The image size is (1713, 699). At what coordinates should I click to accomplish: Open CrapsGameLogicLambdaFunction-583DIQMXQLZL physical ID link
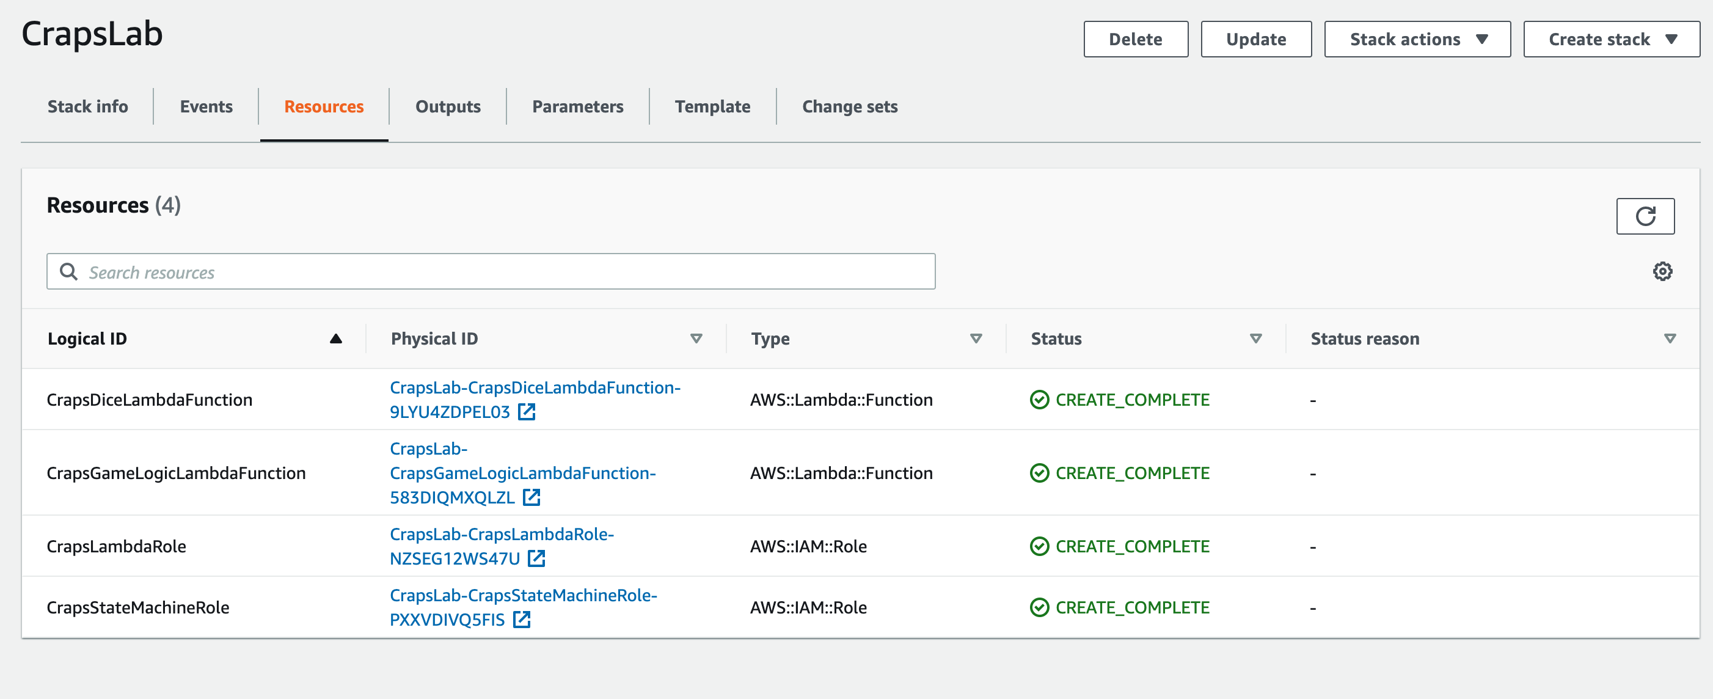(523, 473)
